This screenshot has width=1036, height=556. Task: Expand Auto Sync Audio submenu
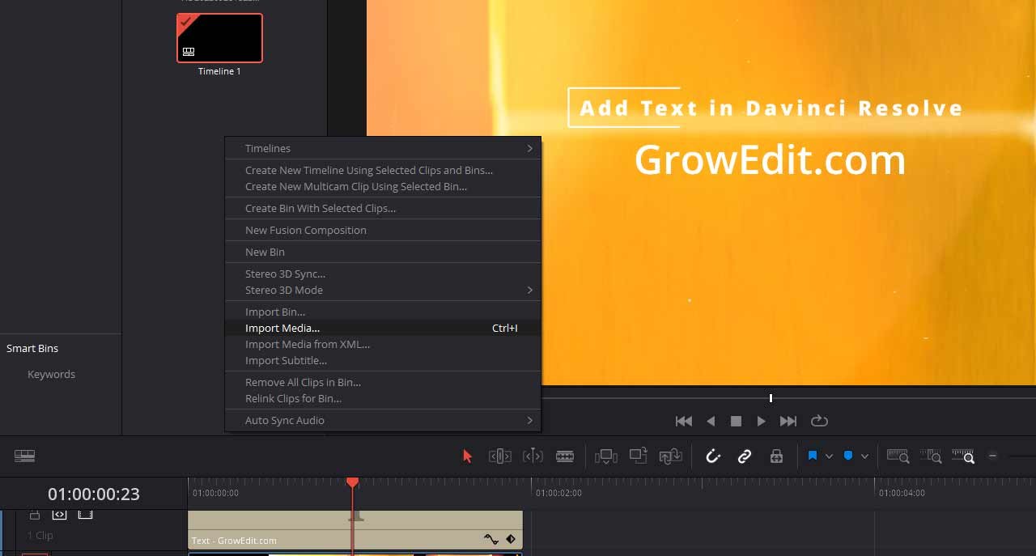tap(383, 420)
